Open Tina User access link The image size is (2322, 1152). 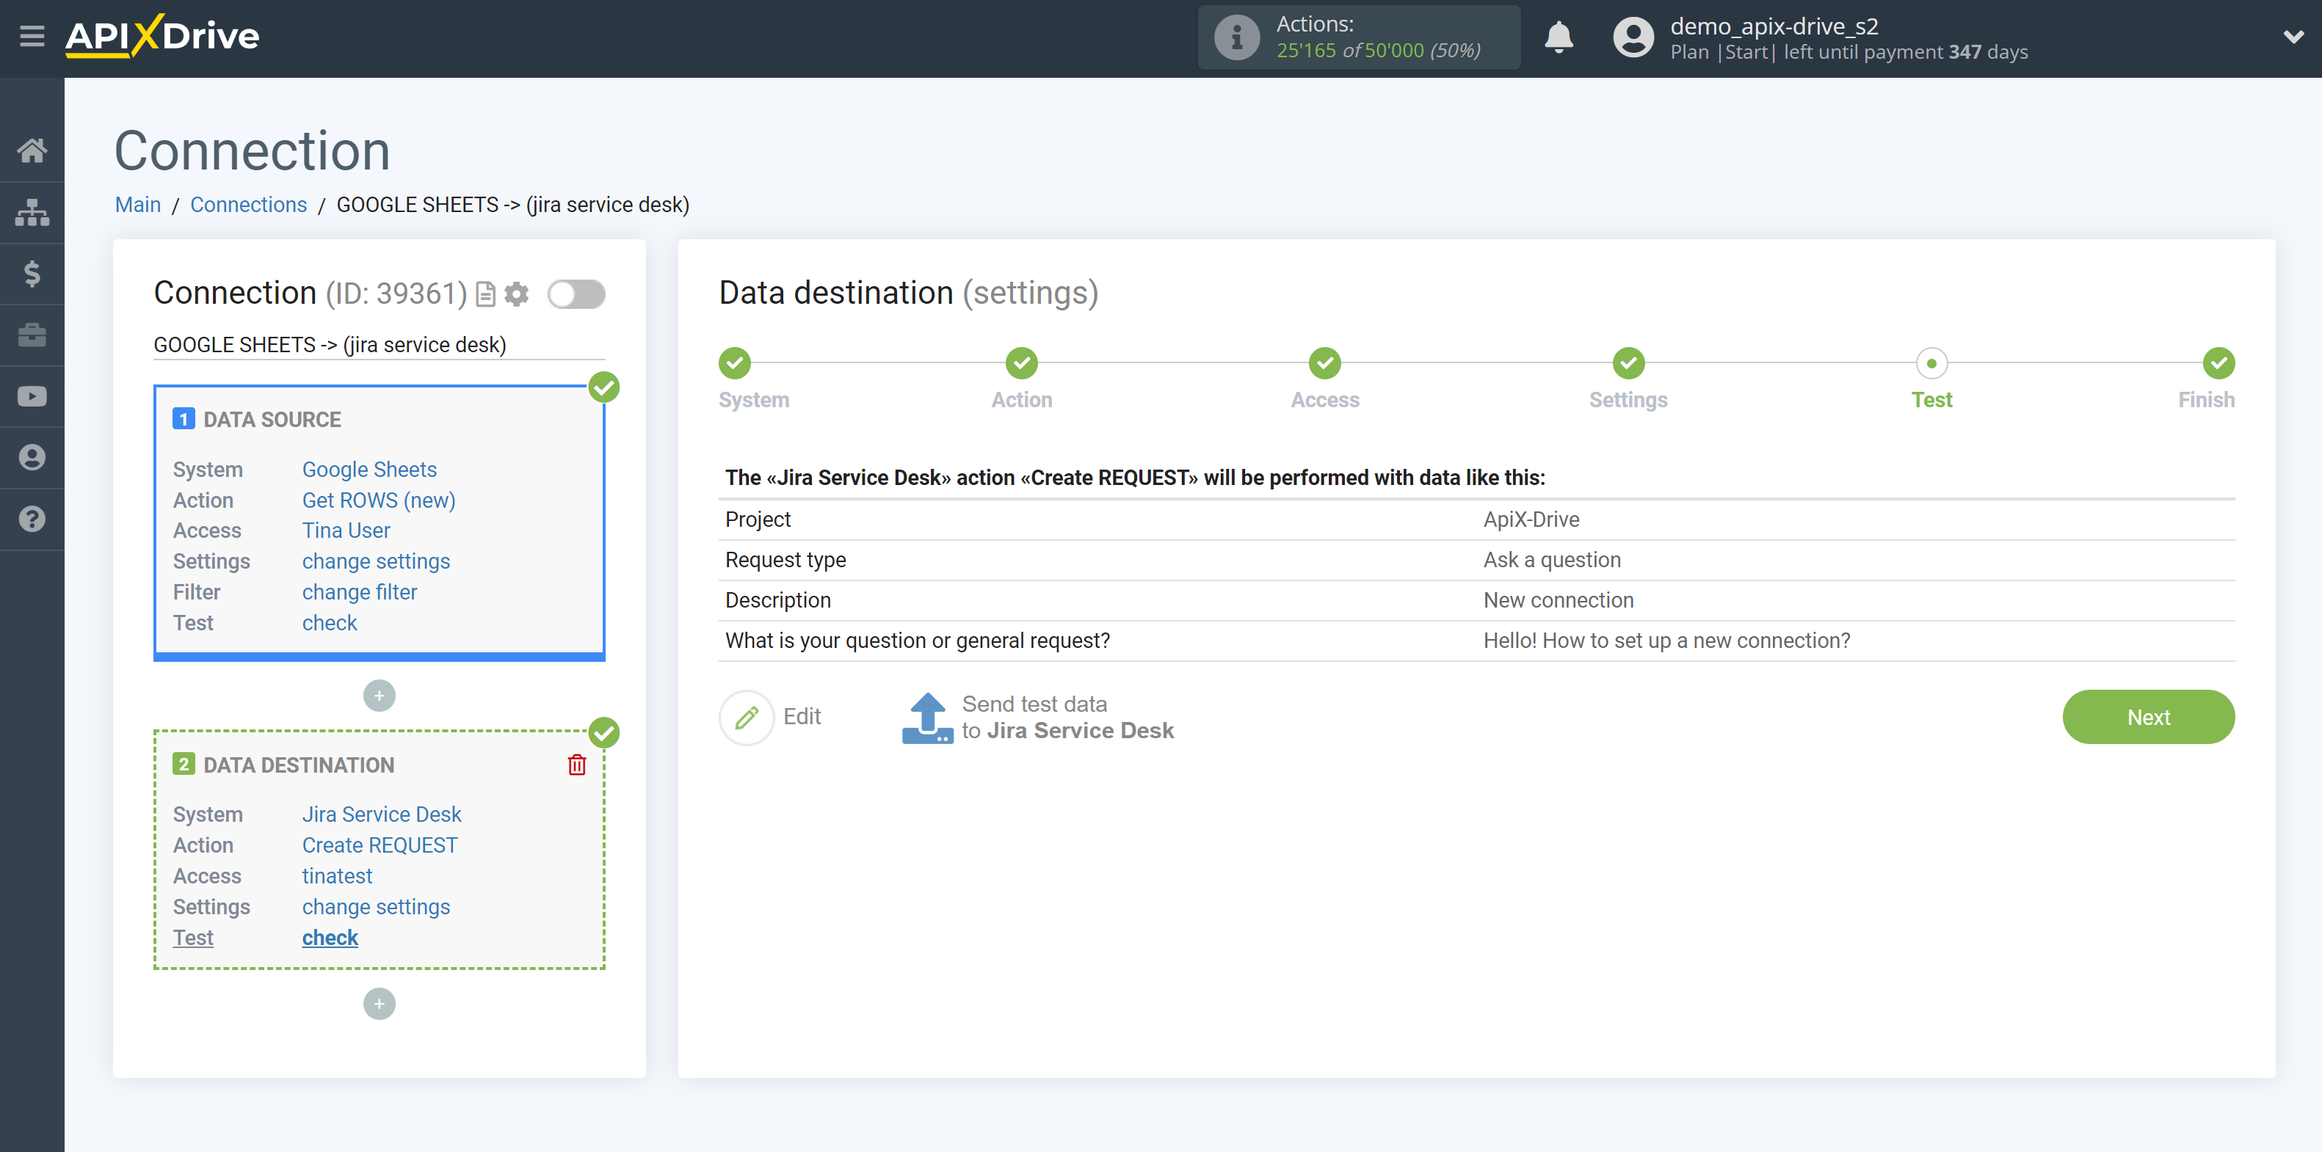[347, 531]
